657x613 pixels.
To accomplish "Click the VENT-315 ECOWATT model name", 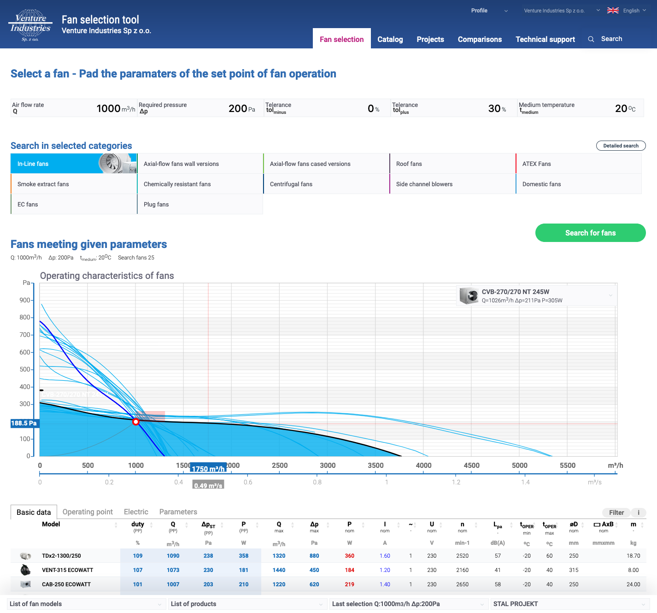I will click(68, 570).
